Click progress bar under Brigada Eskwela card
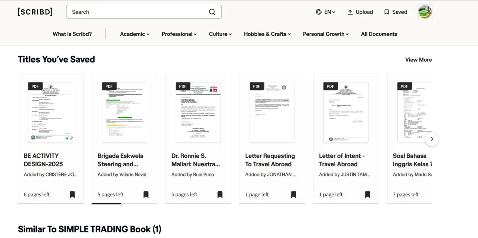 click(124, 203)
